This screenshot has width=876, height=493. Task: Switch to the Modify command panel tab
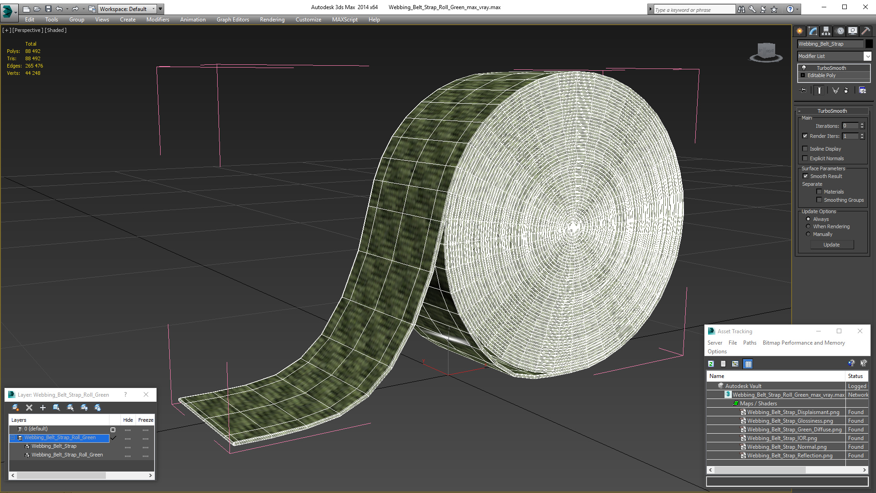point(813,31)
